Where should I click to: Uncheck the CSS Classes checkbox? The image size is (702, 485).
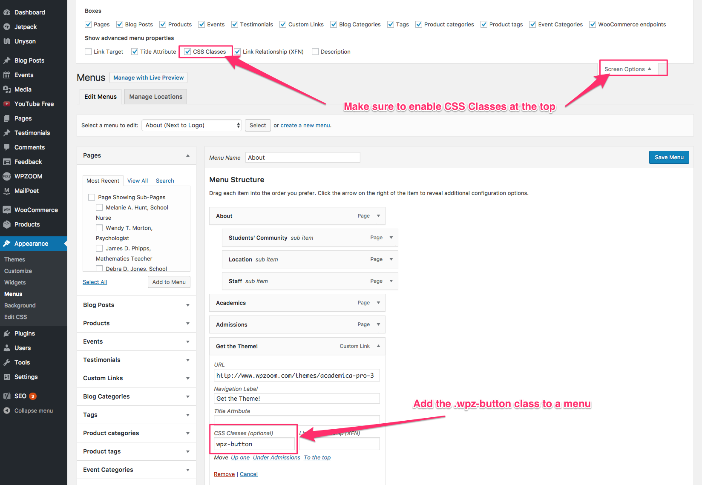coord(187,52)
